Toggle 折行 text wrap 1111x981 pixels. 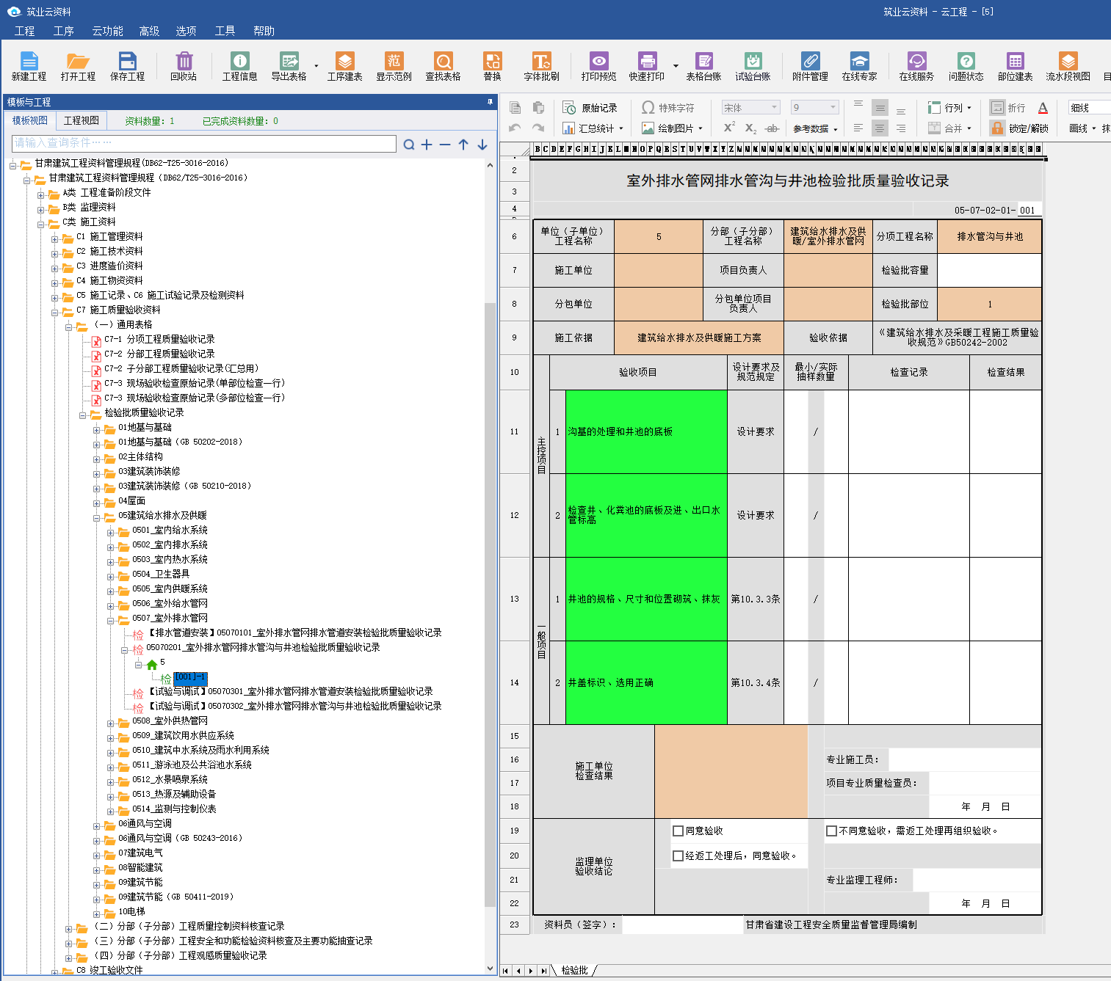click(x=1008, y=108)
